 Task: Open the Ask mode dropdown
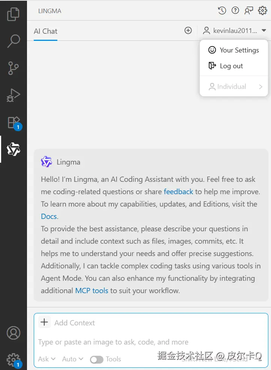click(x=46, y=359)
